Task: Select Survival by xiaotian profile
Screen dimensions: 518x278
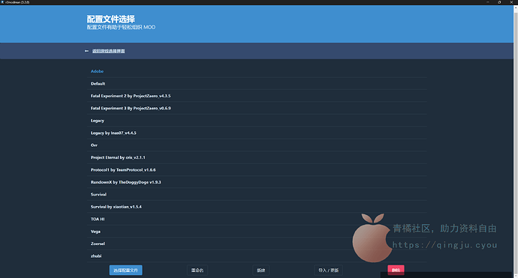Action: tap(257, 207)
